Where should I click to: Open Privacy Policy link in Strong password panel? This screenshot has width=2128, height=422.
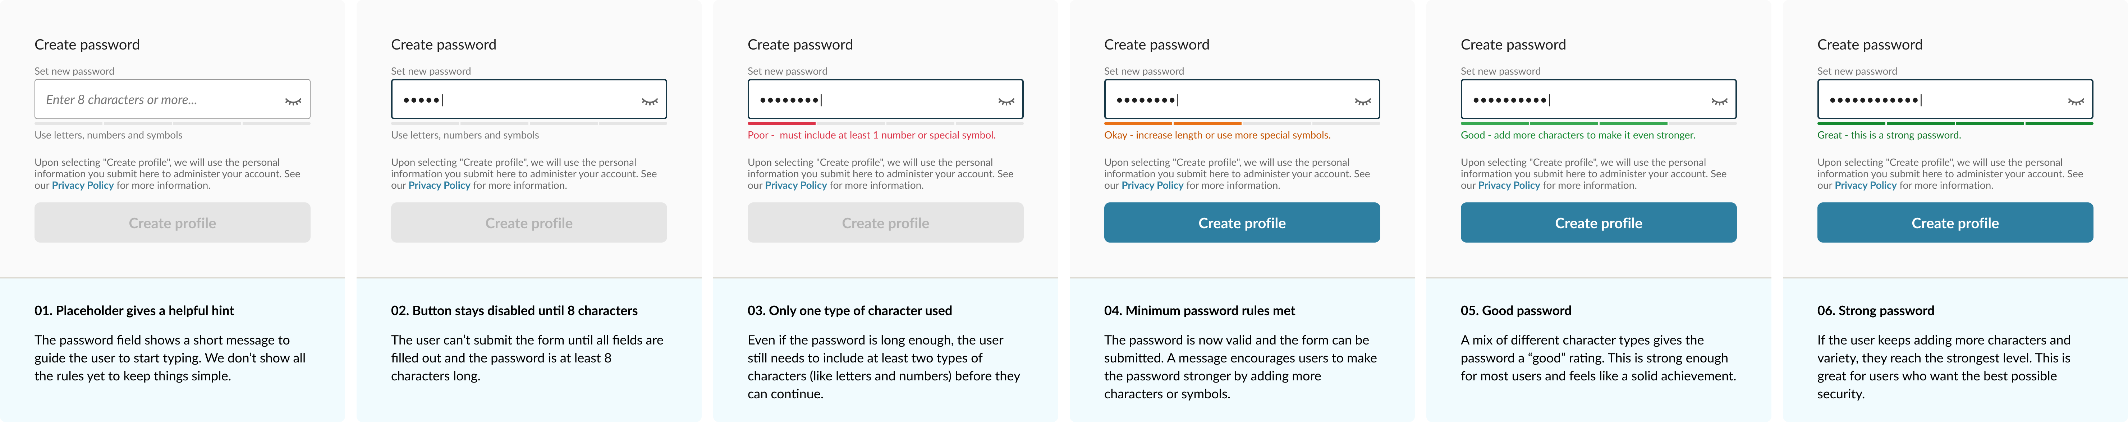tap(1865, 186)
